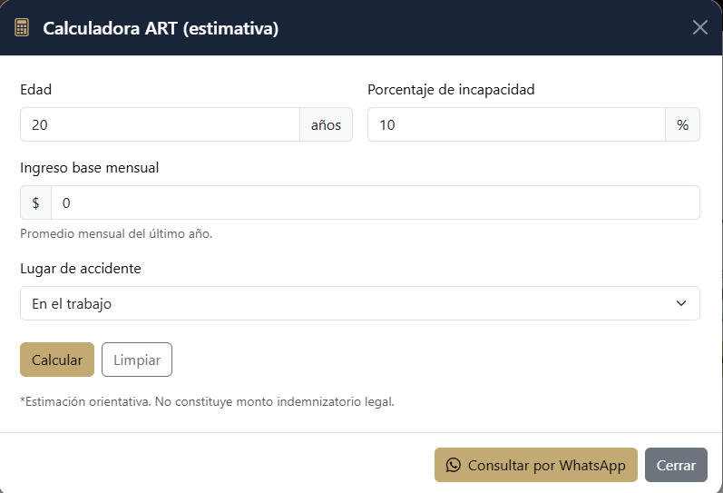Screen dimensions: 723x493
Task: Focus the Edad input field
Action: 160,124
